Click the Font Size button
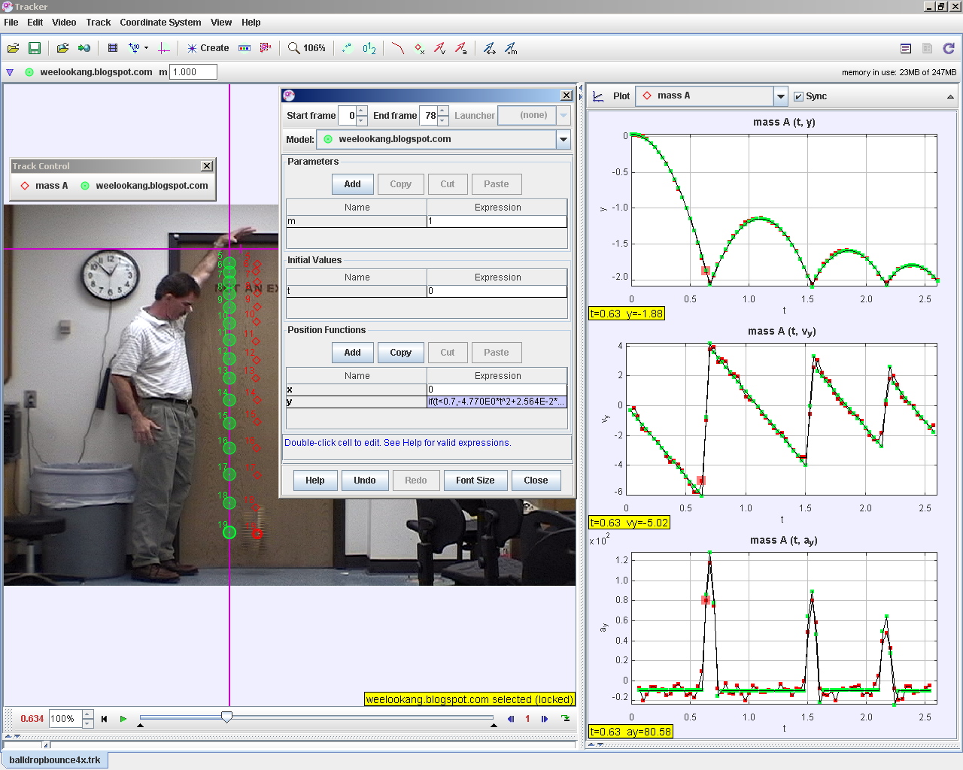The width and height of the screenshot is (963, 770). [x=475, y=480]
